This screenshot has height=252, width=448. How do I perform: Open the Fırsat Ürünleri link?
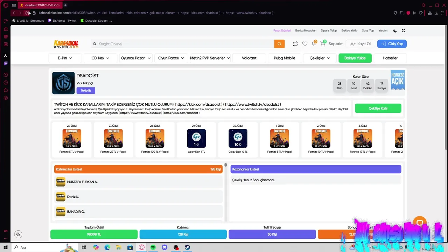282,30
